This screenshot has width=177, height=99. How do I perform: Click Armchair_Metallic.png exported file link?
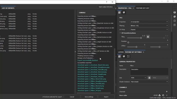pyautogui.click(x=92, y=70)
